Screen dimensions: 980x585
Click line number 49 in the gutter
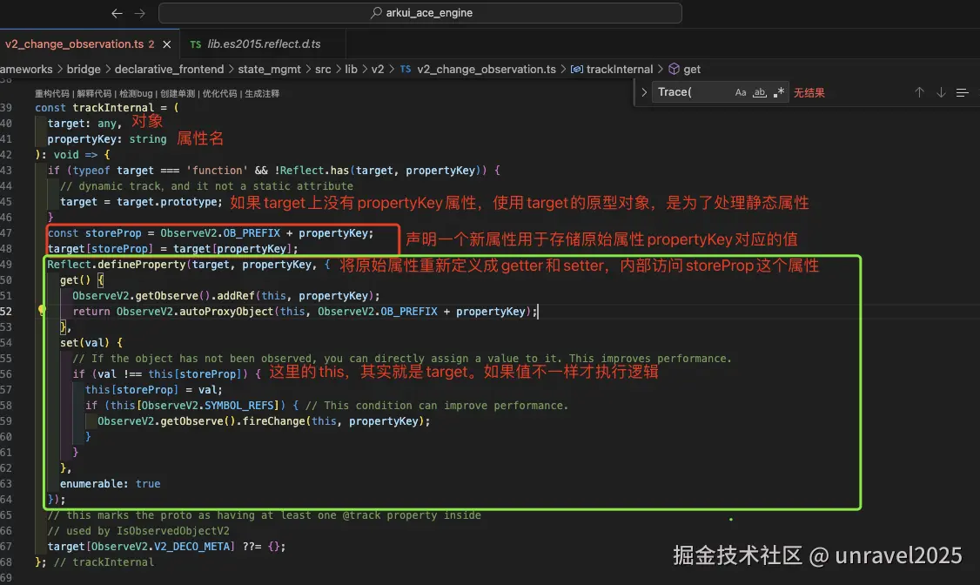click(x=5, y=265)
